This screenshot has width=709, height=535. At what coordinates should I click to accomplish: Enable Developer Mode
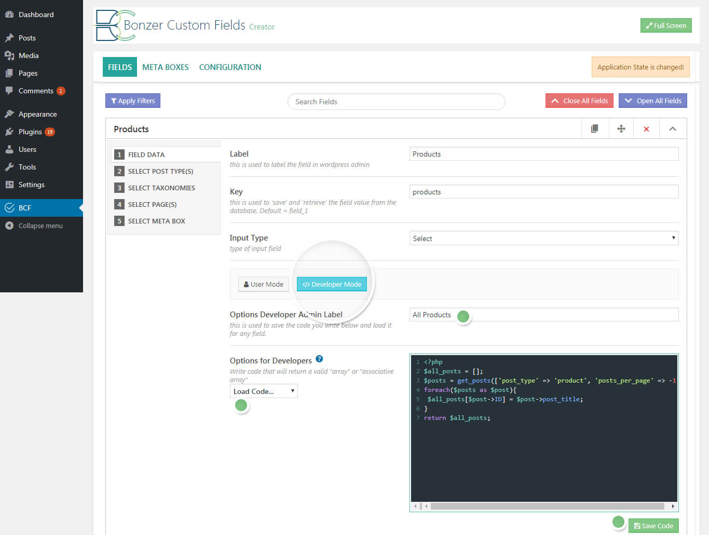332,284
